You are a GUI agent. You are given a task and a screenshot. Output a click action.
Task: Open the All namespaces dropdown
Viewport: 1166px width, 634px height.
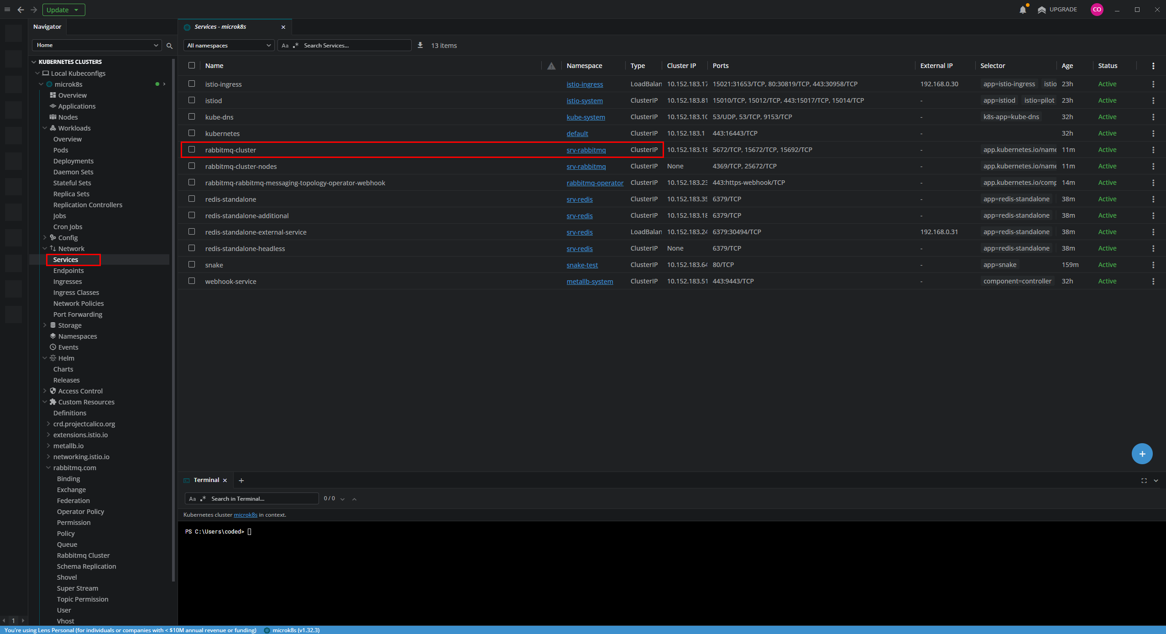click(229, 46)
